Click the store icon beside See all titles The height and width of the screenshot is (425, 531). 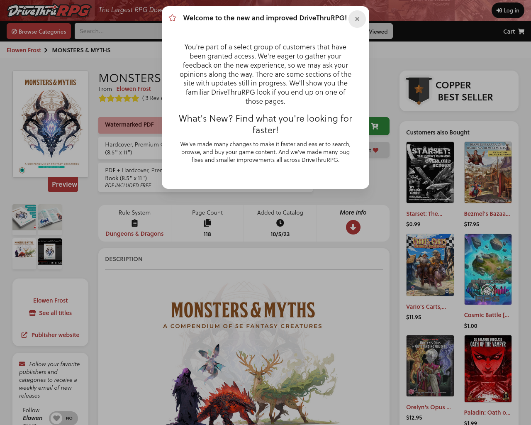32,313
